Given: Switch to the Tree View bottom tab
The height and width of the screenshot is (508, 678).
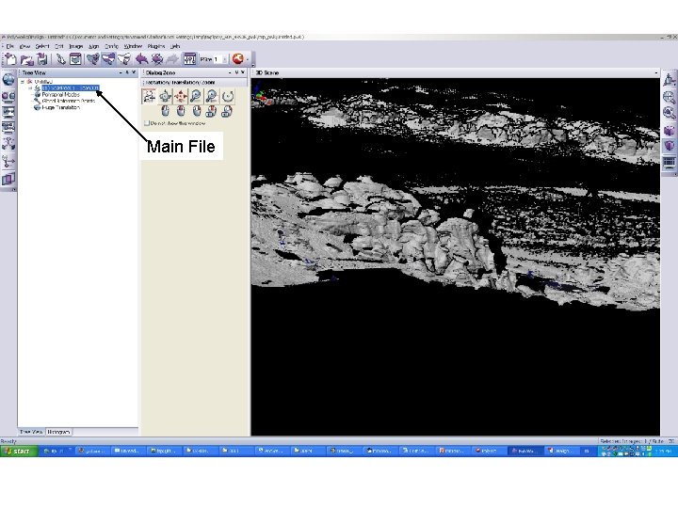Looking at the screenshot, I should tap(32, 432).
